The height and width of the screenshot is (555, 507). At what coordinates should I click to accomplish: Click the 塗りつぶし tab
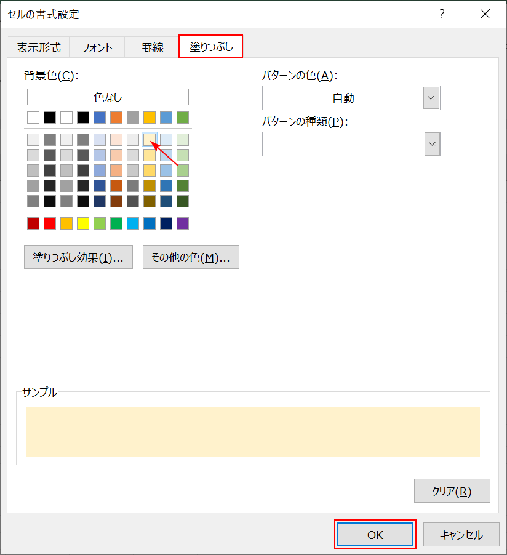click(x=210, y=46)
